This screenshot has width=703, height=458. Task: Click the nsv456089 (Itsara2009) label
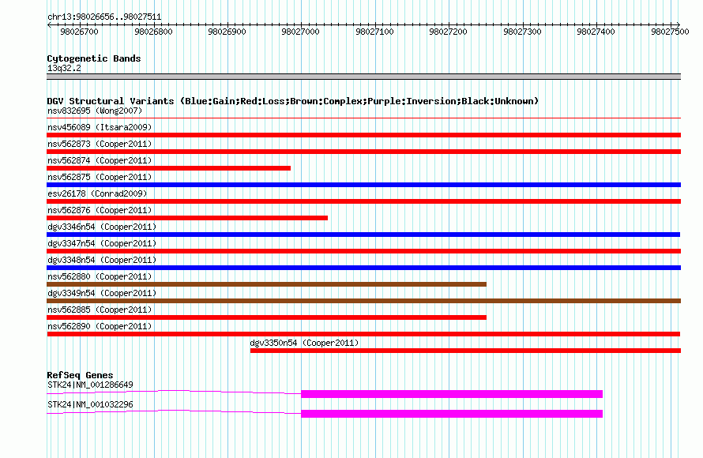[100, 127]
